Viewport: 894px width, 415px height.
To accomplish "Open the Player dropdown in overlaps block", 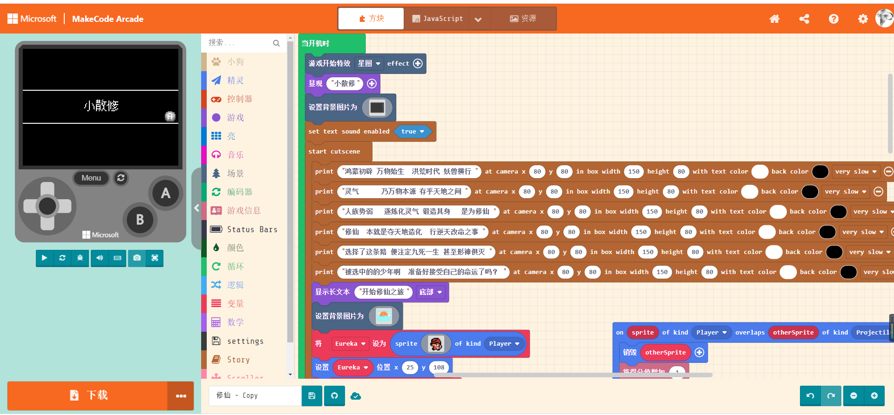I will (x=711, y=332).
